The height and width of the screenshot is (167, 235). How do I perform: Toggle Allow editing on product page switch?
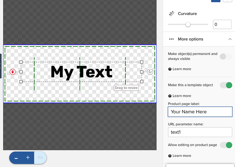(x=226, y=145)
